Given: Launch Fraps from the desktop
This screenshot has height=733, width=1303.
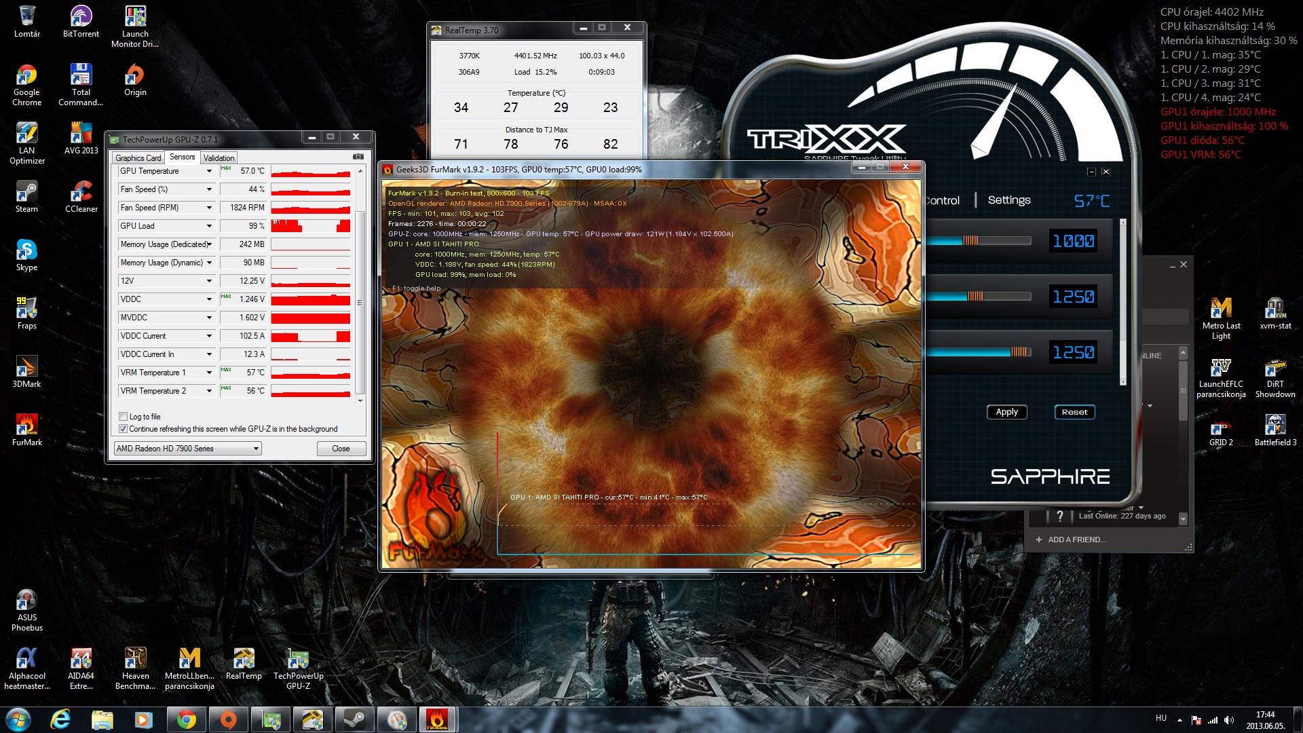Looking at the screenshot, I should (26, 312).
